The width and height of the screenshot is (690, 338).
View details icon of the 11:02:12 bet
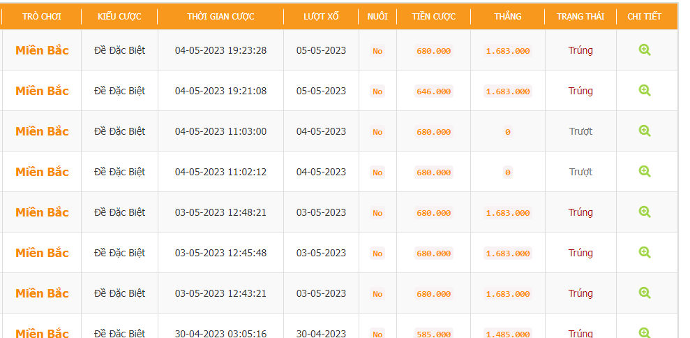644,171
